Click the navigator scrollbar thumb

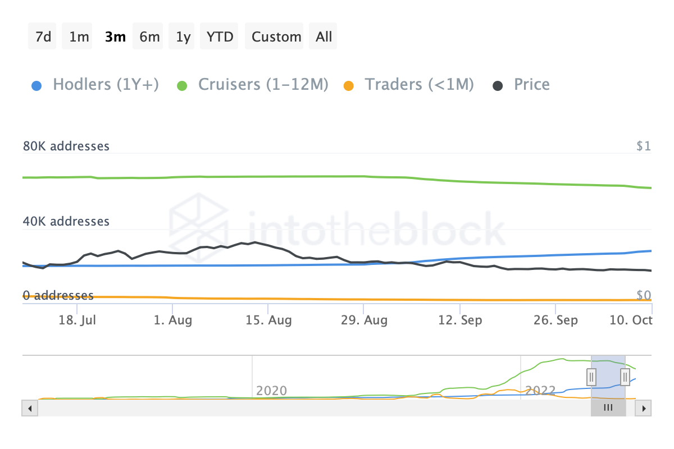click(x=608, y=408)
